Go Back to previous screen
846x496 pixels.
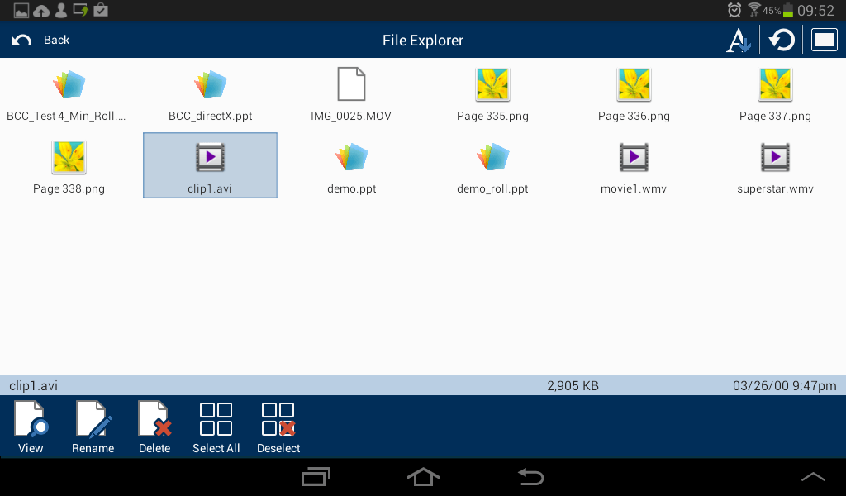coord(41,41)
